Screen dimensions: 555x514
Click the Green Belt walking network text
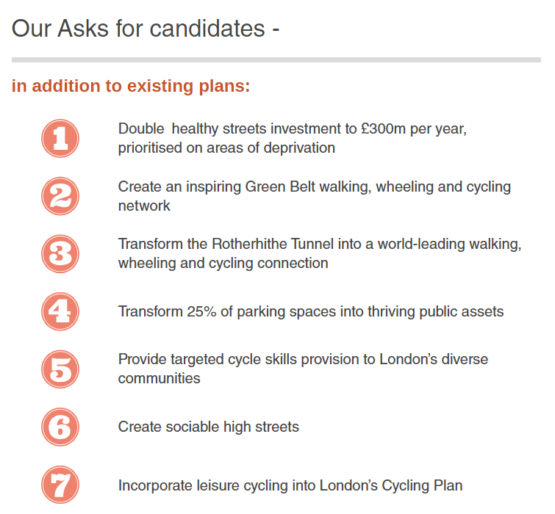pos(315,196)
